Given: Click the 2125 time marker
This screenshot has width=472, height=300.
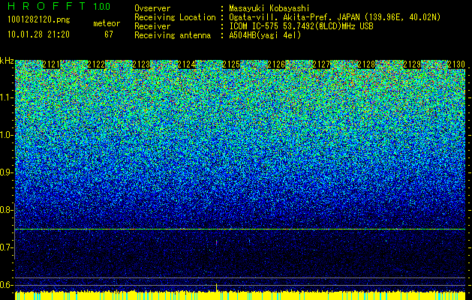Looking at the screenshot, I should 231,64.
